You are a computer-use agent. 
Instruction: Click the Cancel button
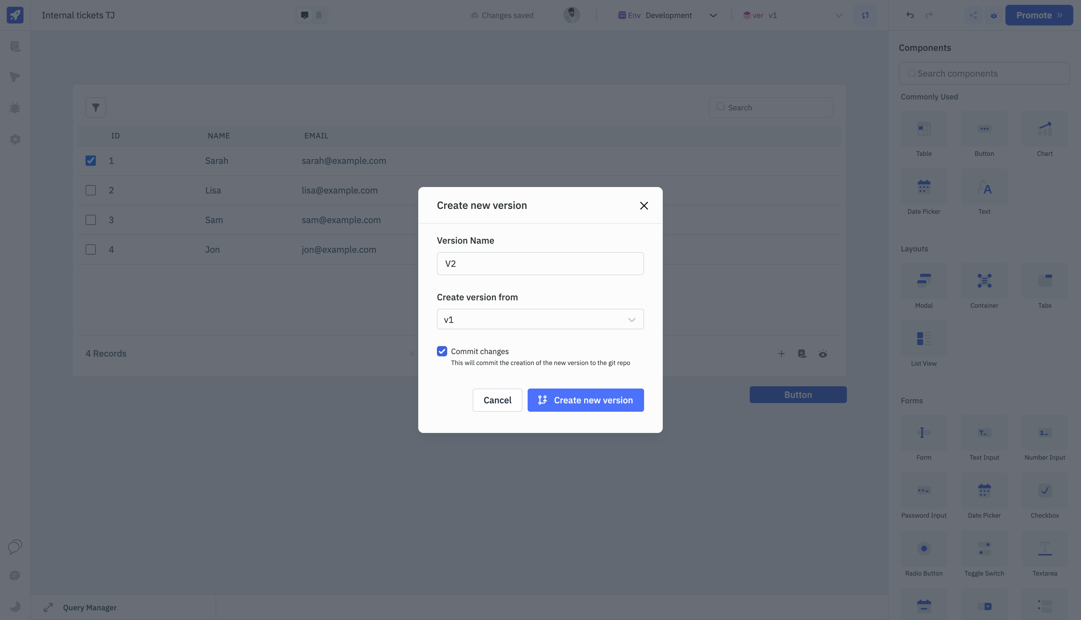[x=497, y=400]
